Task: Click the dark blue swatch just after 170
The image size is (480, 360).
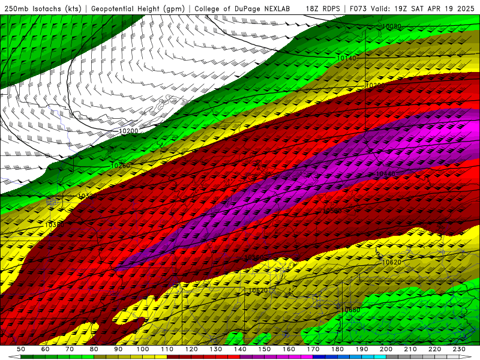Action: pos(319,357)
